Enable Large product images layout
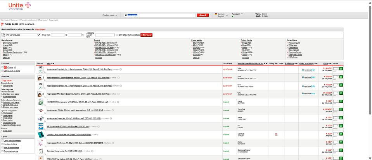 tap(2, 141)
